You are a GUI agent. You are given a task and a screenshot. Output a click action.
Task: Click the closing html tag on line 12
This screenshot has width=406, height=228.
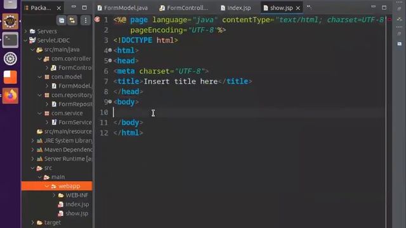[128, 133]
